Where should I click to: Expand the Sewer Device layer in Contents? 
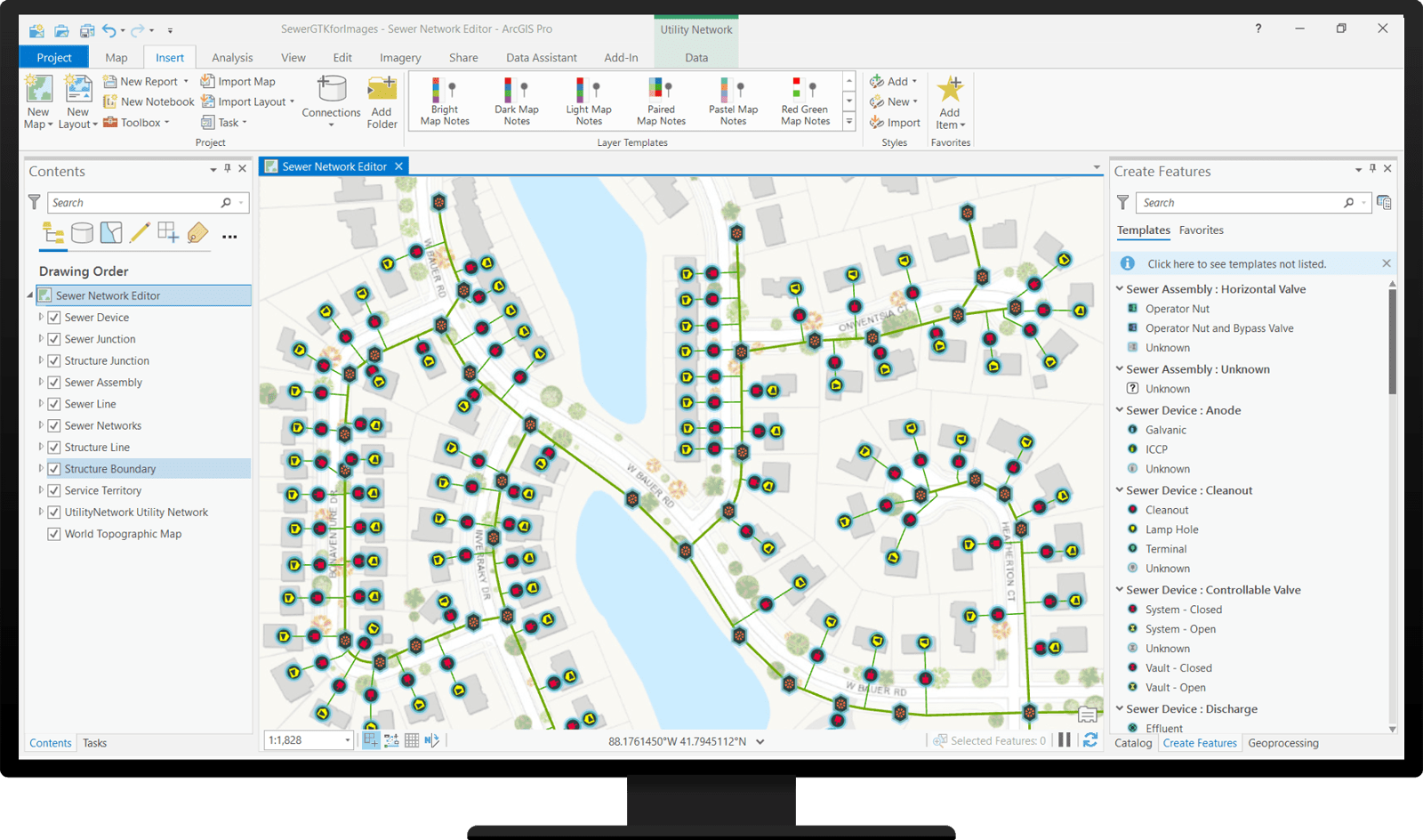click(x=41, y=317)
